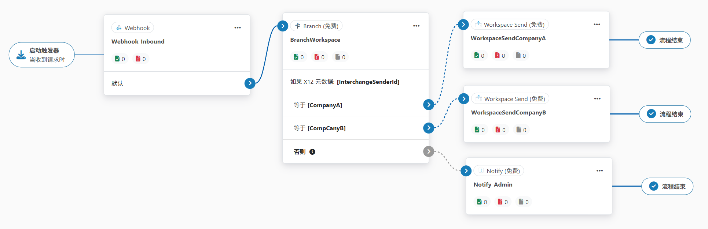
Task: Click the 流程结束 node after Notify_Admin
Action: [667, 187]
